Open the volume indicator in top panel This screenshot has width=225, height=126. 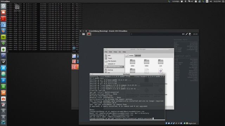211,1
